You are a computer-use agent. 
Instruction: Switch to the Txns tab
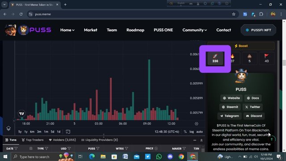pyautogui.click(x=11, y=140)
